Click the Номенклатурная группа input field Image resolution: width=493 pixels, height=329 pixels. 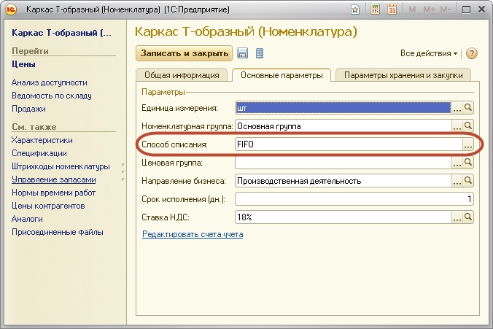coord(343,126)
